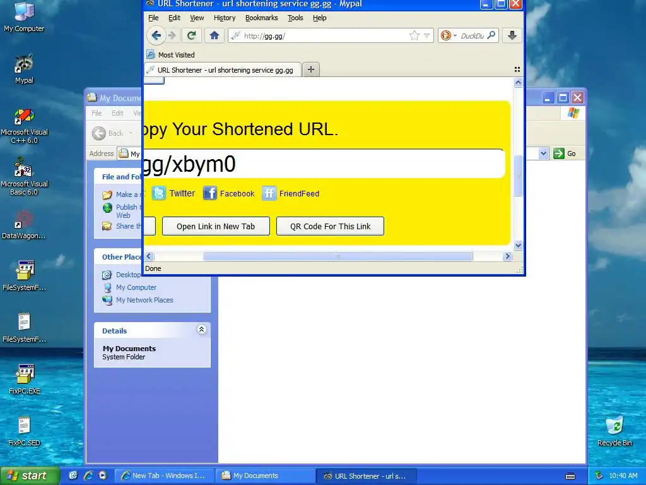Select the FileSystemF text file icon
Screen dimensions: 646x485
[24, 328]
